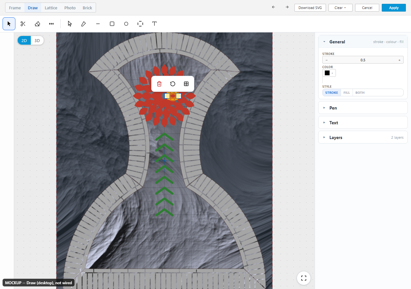This screenshot has width=411, height=289.
Task: Set style to BOTH
Action: click(x=360, y=92)
